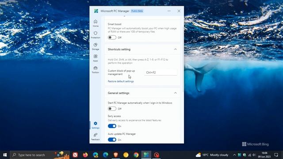The height and width of the screenshot is (159, 283).
Task: Open the Protection section
Action: (96, 35)
